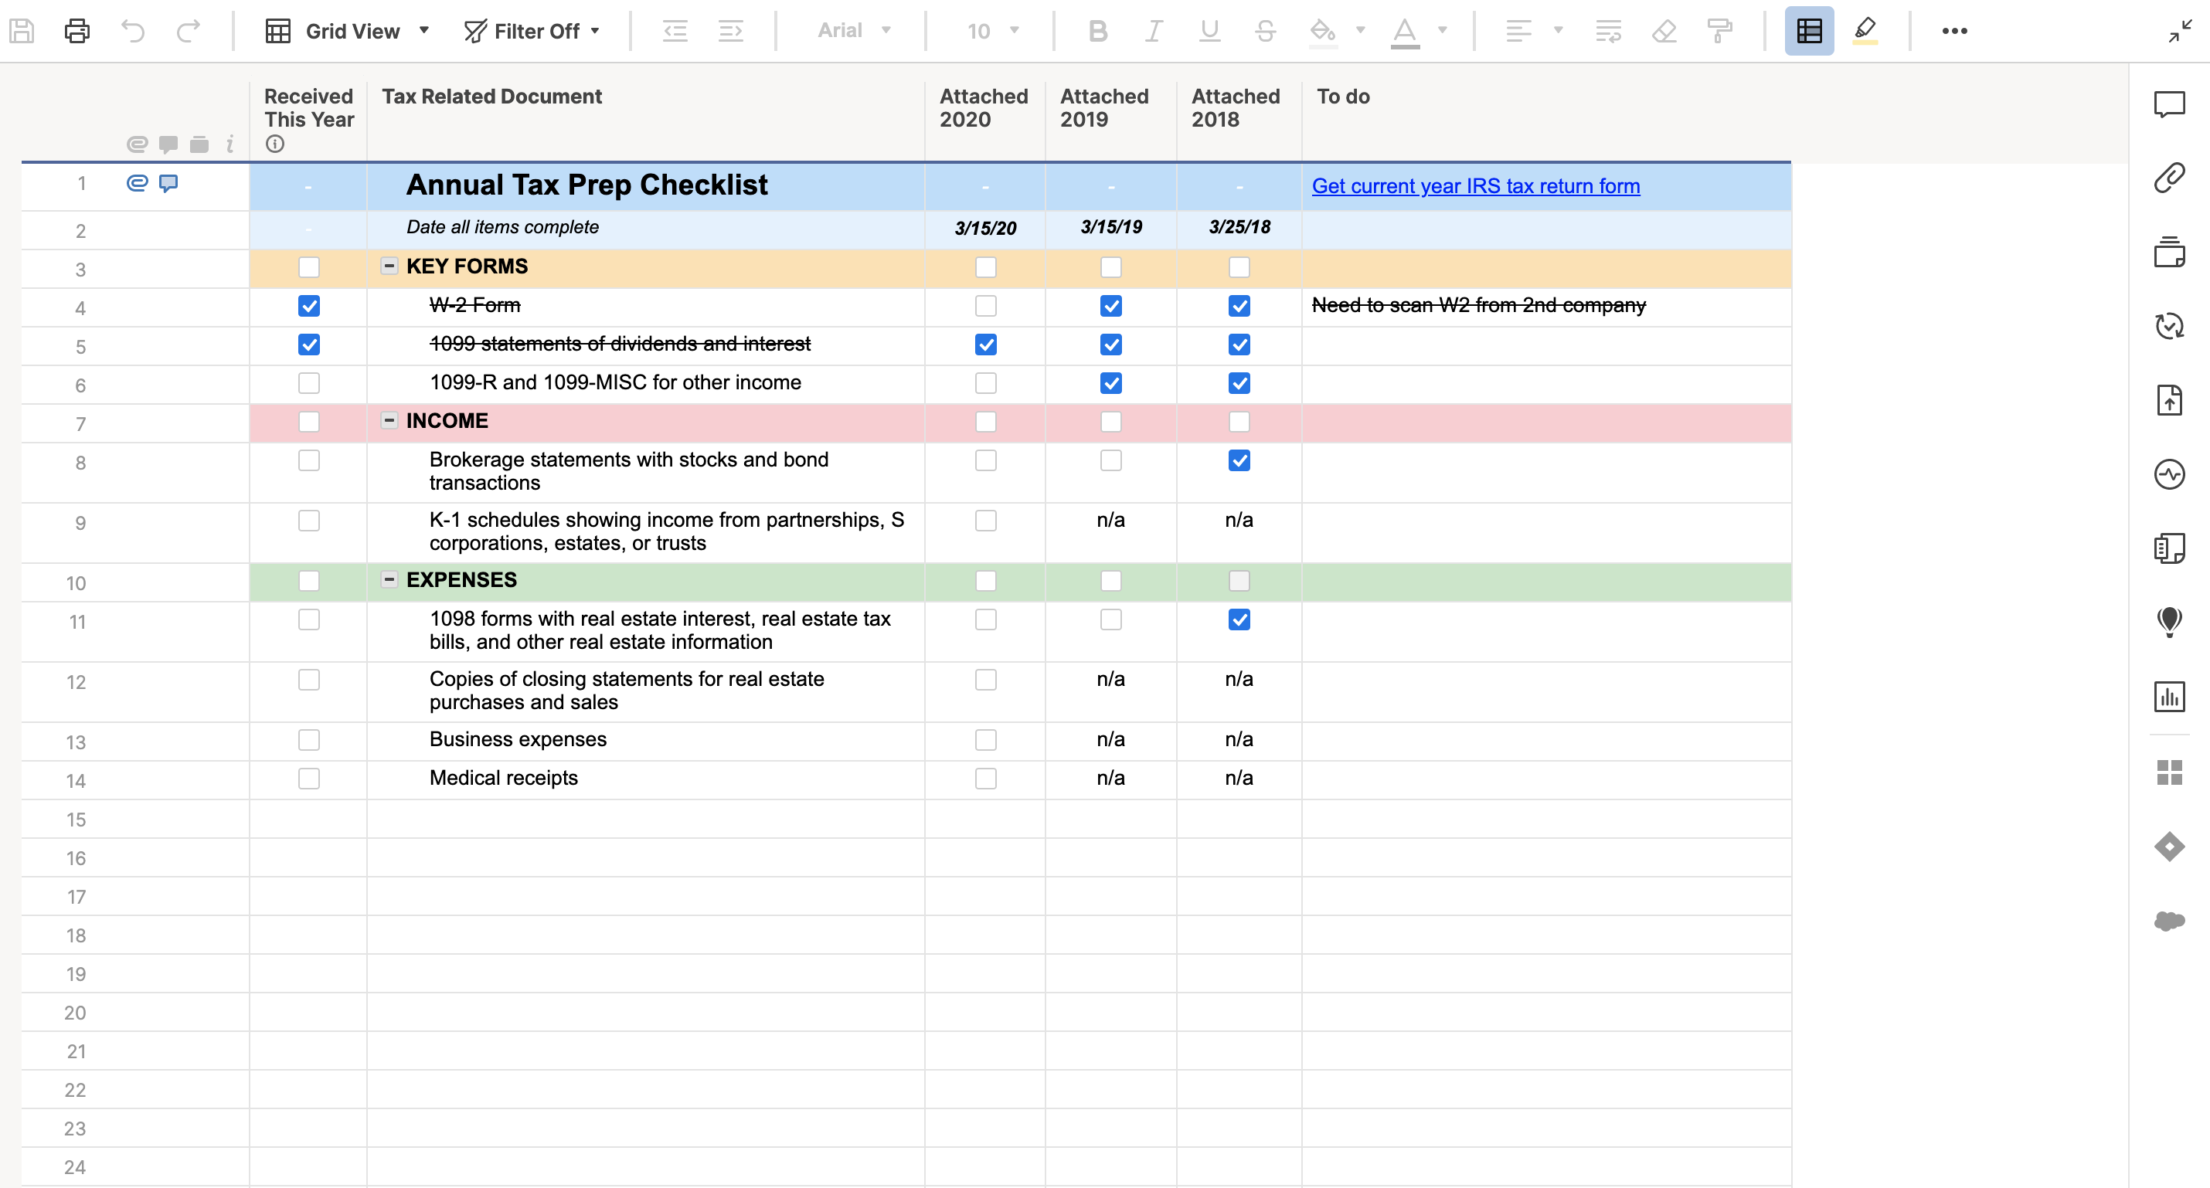Screen dimensions: 2210x1188
Task: Toggle the Highlight Changes icon
Action: pyautogui.click(x=1865, y=31)
